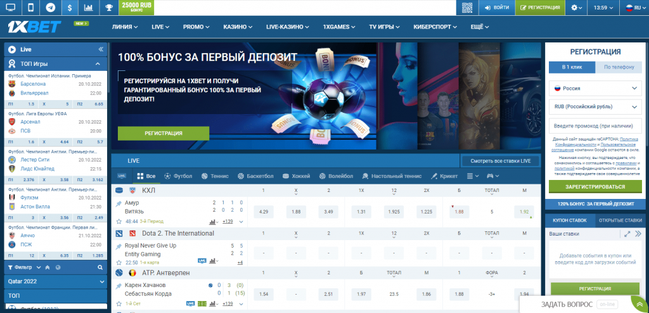Open statistics bar-chart icon in top bar
The height and width of the screenshot is (313, 649).
tap(89, 8)
